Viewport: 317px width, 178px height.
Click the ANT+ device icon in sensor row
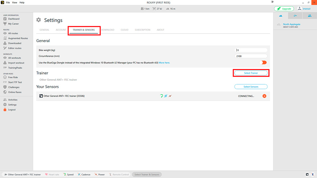pos(41,96)
